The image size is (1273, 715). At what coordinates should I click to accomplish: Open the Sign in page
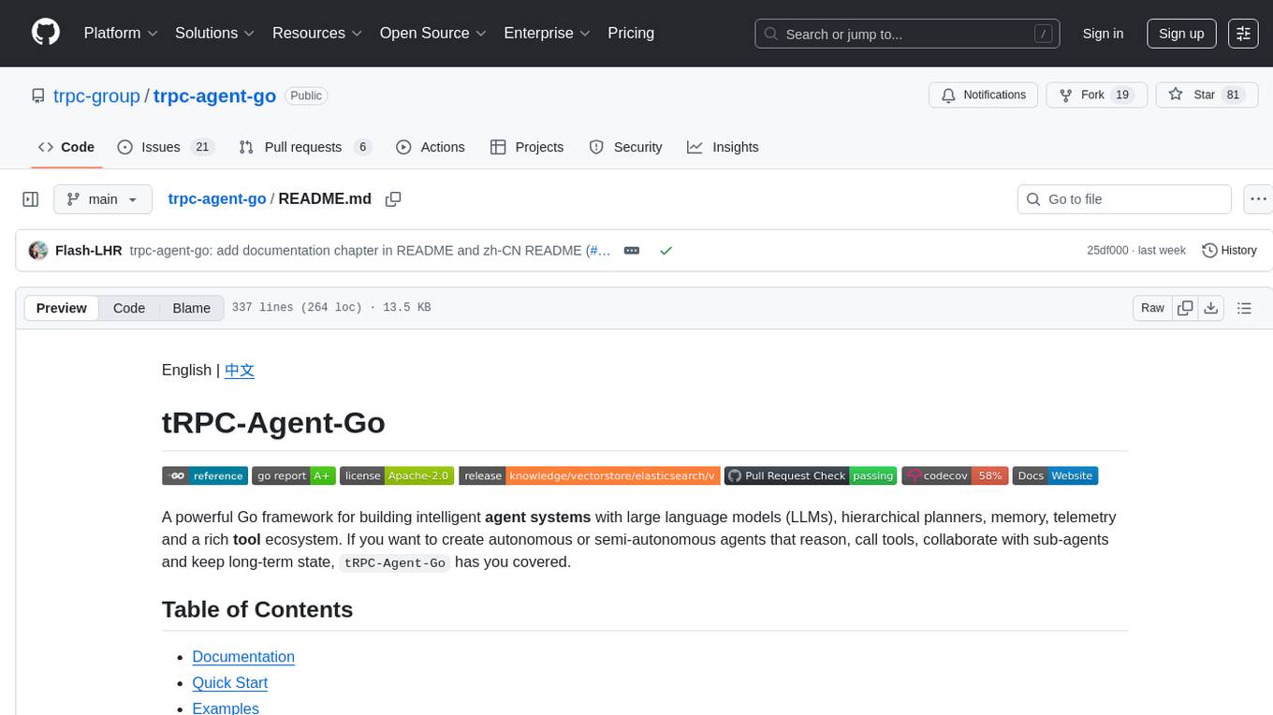[1103, 34]
